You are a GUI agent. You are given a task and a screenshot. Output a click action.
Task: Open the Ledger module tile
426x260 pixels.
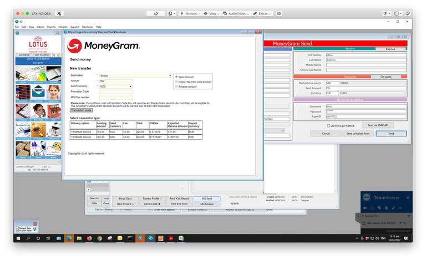point(23,74)
